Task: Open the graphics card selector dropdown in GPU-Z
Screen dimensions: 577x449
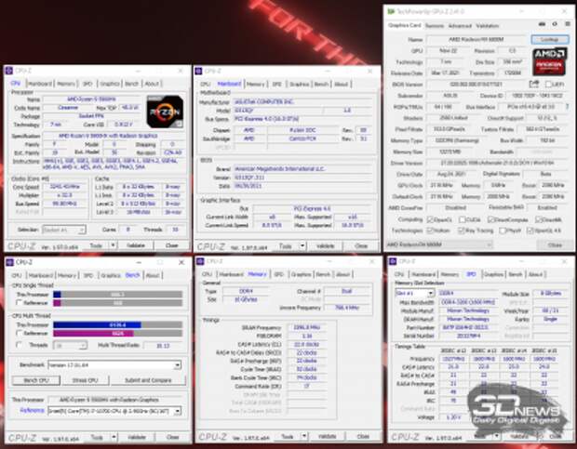Action: point(438,244)
